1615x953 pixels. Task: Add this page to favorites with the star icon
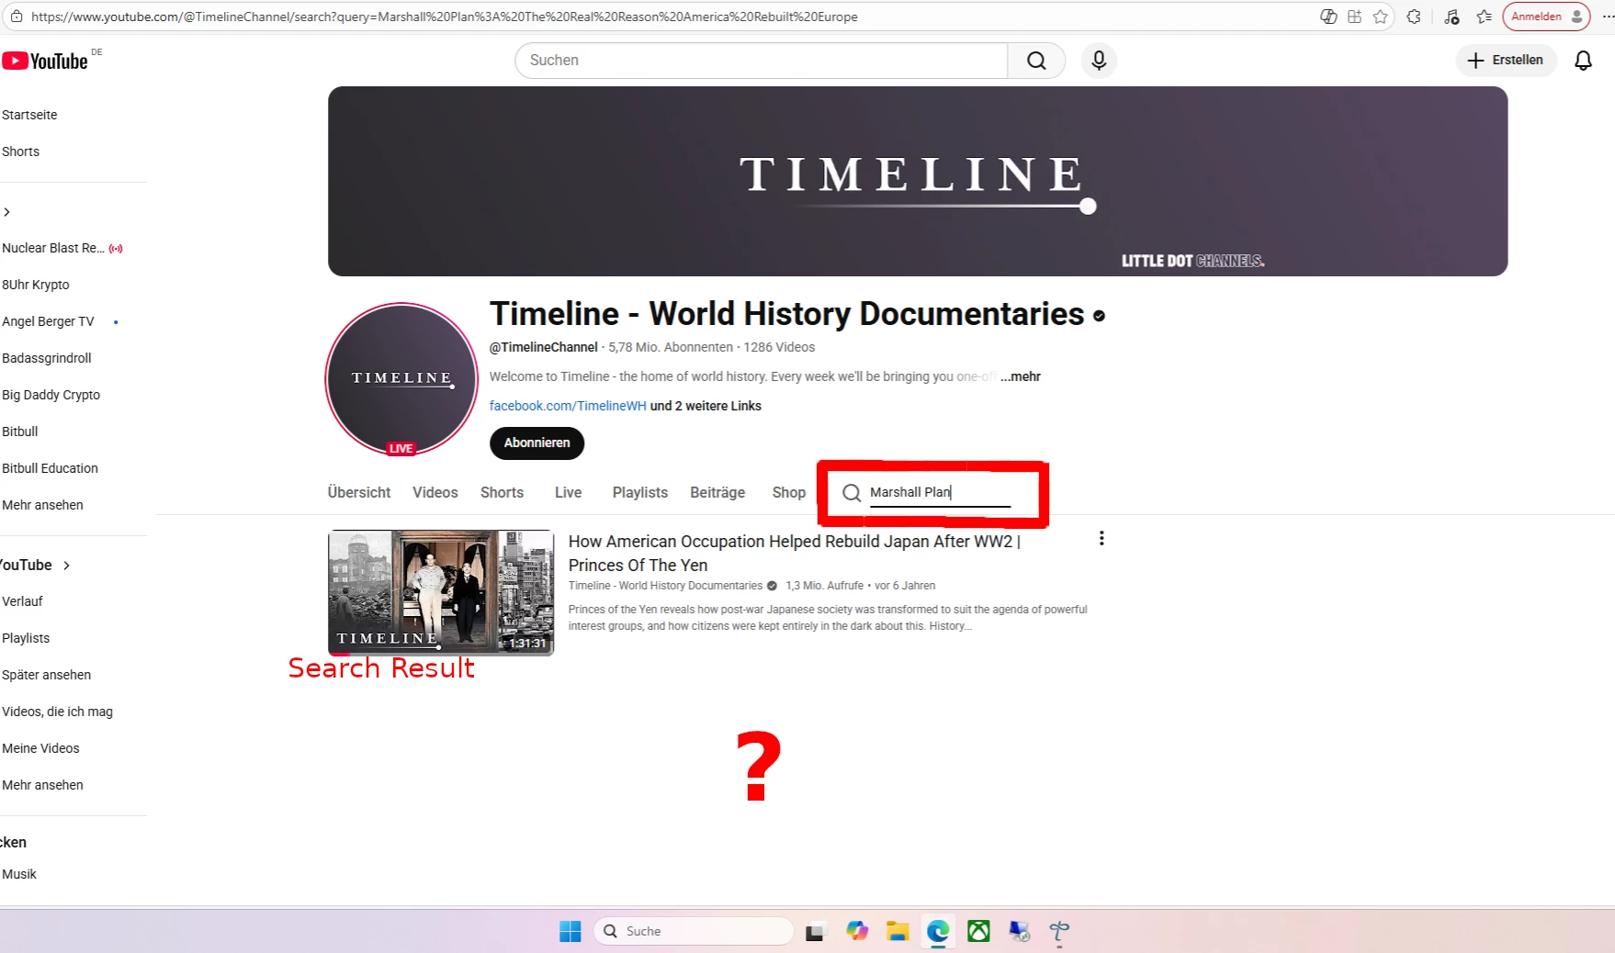tap(1380, 17)
